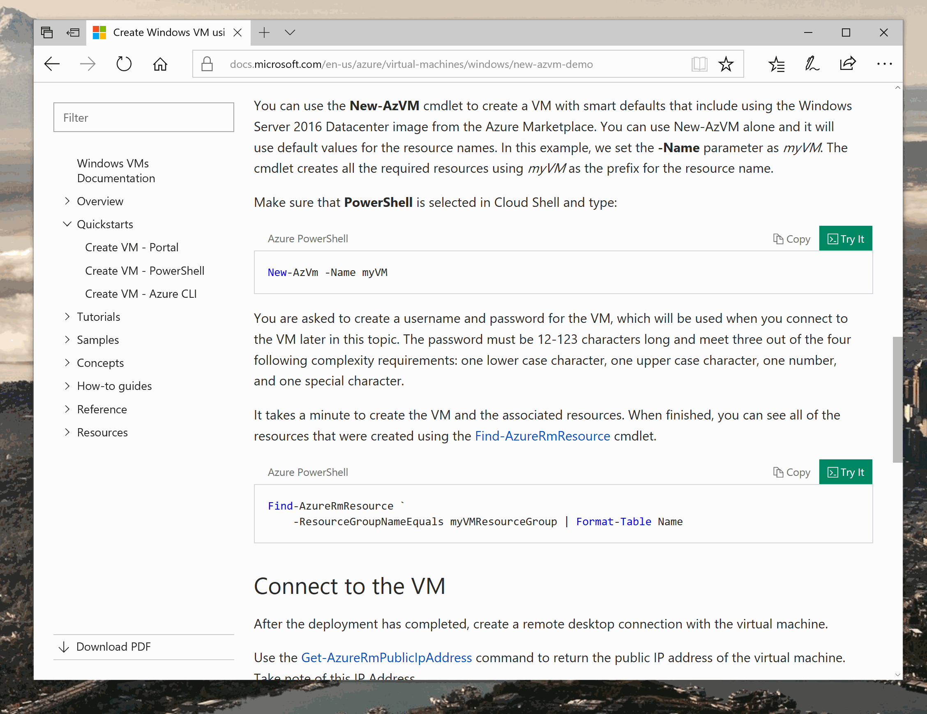
Task: Add this page to favorites
Action: click(x=726, y=64)
